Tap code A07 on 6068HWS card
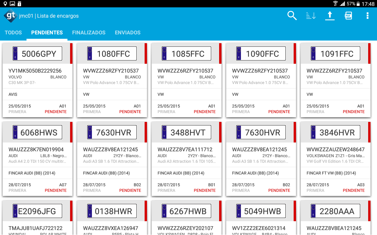Screen dimensions: 377x235 coord(63,185)
